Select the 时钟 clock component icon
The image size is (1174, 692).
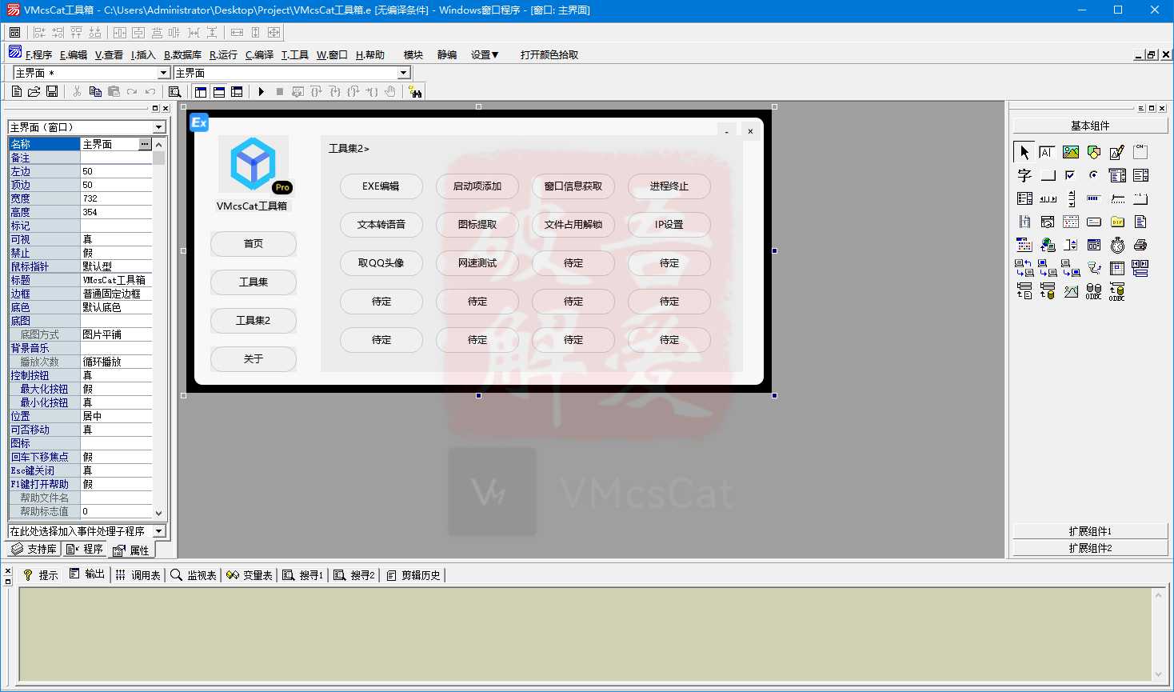[1117, 245]
